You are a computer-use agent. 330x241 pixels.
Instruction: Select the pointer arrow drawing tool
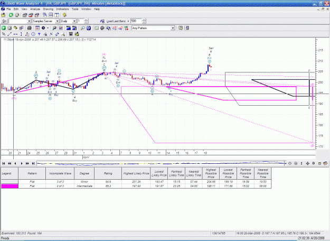pyautogui.click(x=4, y=34)
